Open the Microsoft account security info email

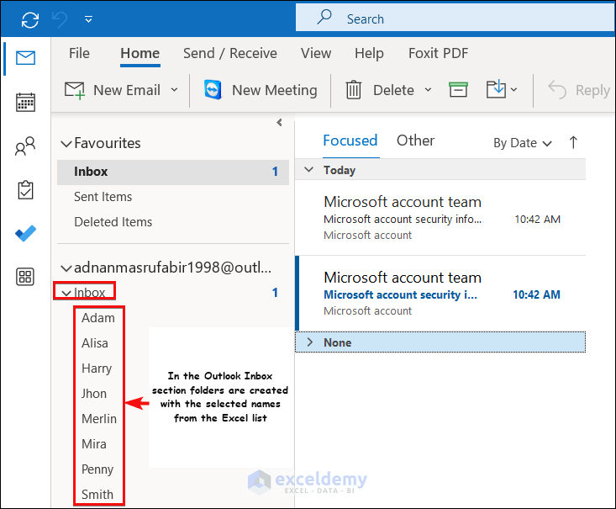[x=440, y=218]
